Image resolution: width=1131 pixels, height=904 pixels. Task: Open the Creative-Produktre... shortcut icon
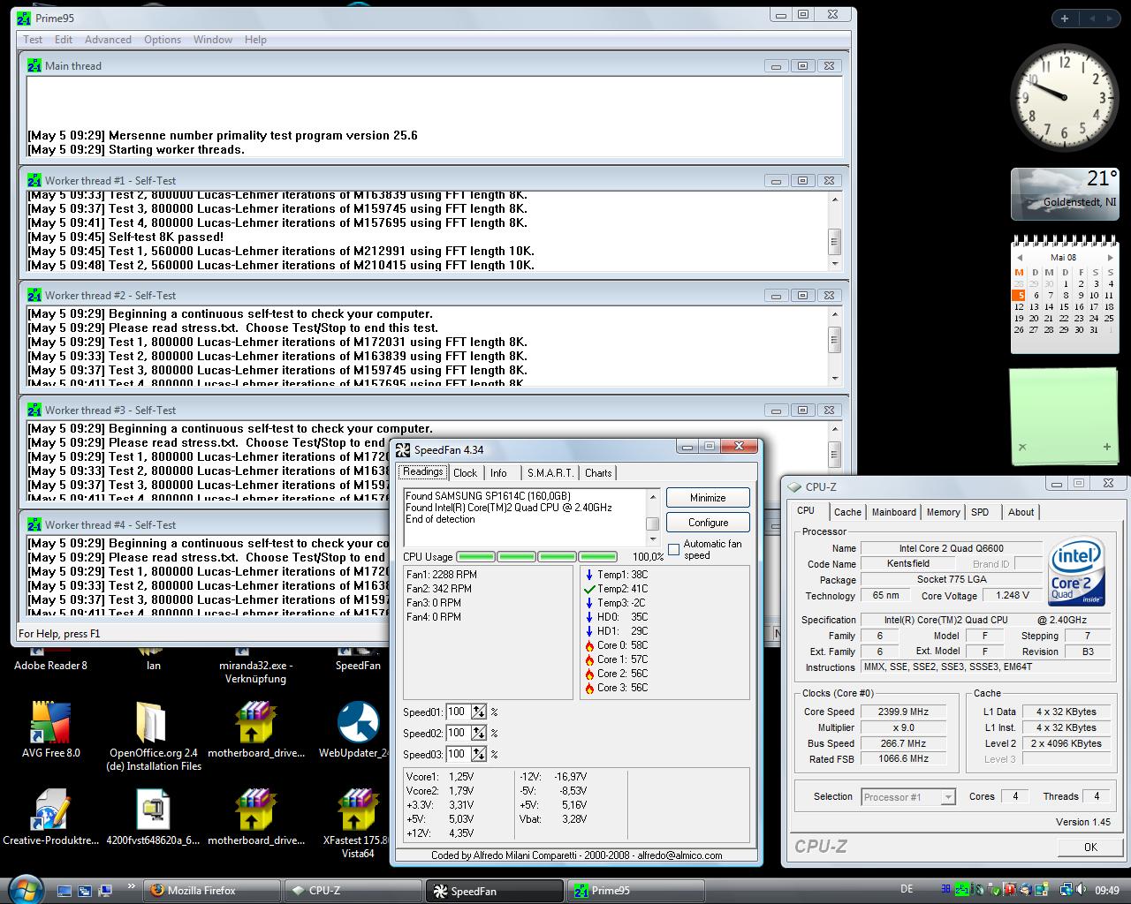coord(50,817)
